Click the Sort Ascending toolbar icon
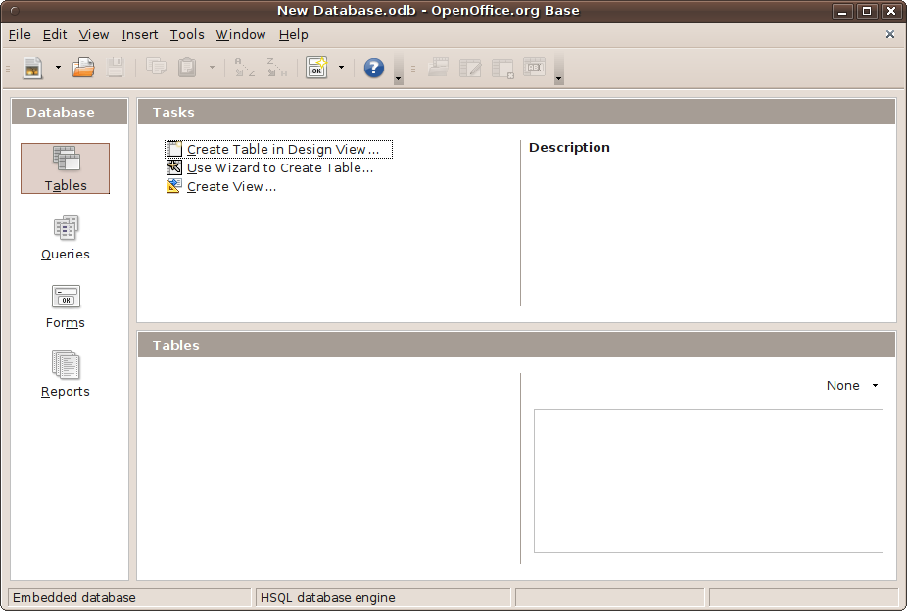The width and height of the screenshot is (907, 611). (x=243, y=68)
